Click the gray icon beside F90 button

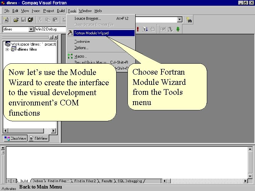[170, 29]
